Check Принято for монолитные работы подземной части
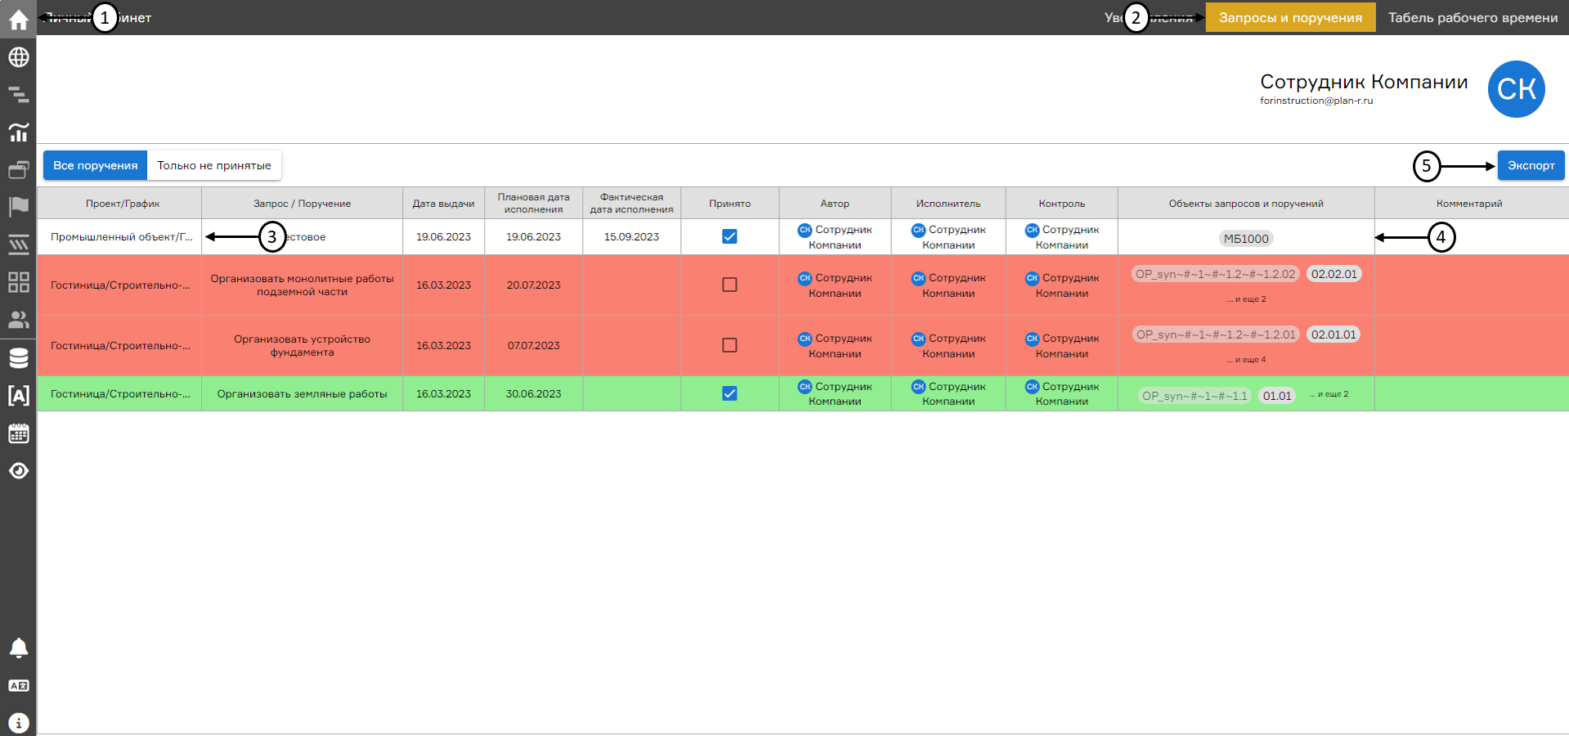Viewport: 1569px width, 736px height. 729,285
